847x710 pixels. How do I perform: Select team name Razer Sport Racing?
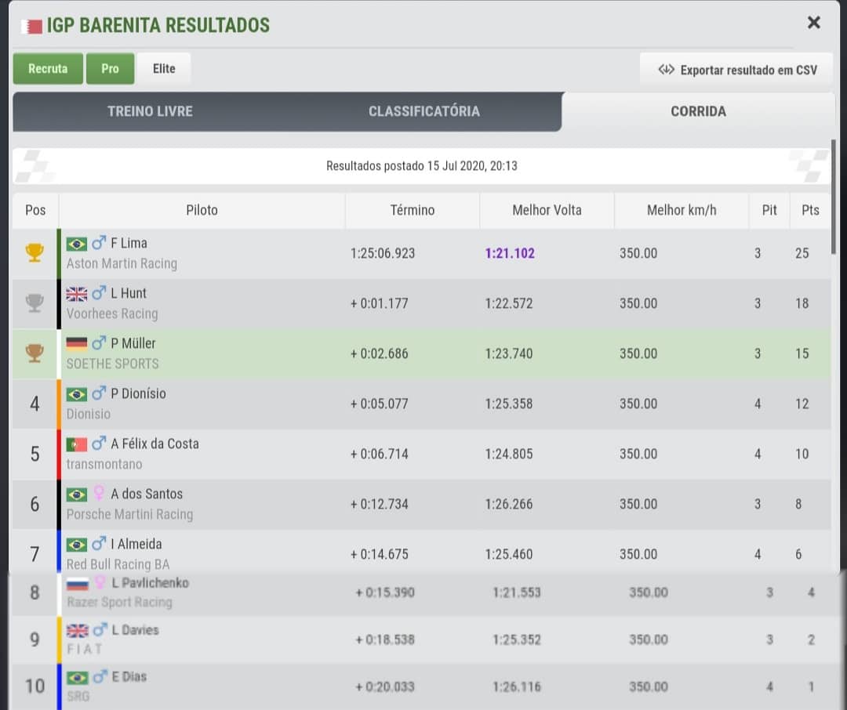[119, 603]
